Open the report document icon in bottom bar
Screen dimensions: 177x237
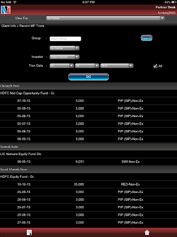coord(29,232)
